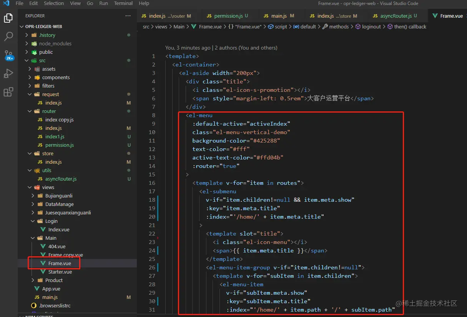467x317 pixels.
Task: Click the git blame 'You, 3 minutes ago' lens
Action: point(188,48)
